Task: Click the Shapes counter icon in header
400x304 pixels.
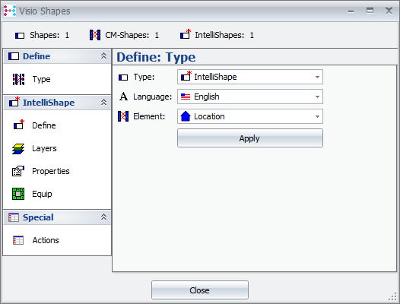Action: click(20, 36)
